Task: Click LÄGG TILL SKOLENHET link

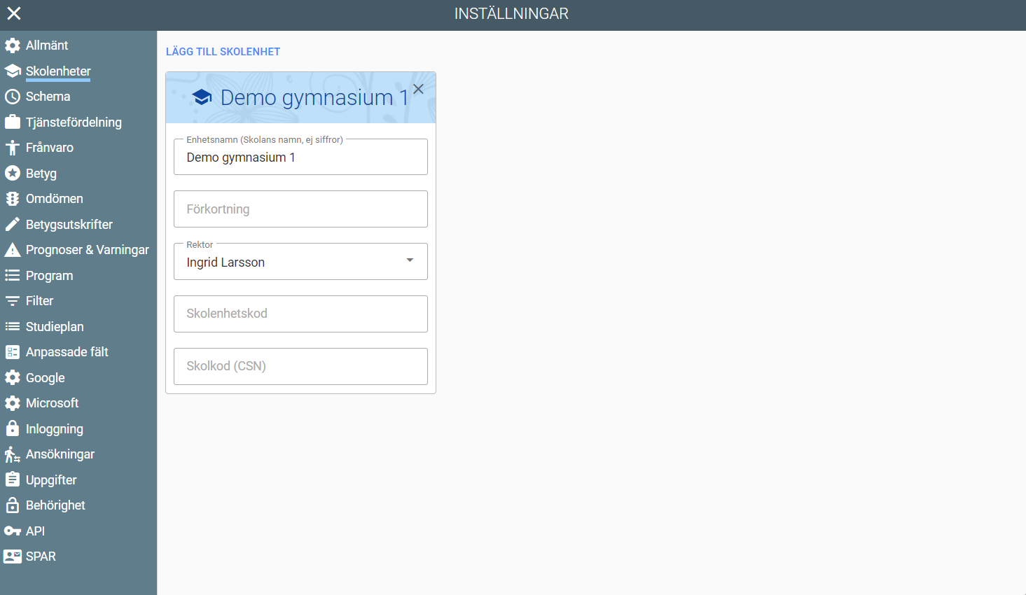Action: tap(223, 52)
